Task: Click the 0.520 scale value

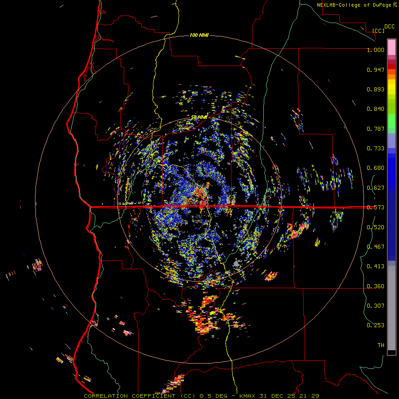Action: 376,227
